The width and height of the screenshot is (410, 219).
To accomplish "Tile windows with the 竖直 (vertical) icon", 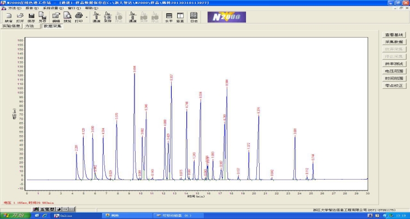I will tap(180, 17).
